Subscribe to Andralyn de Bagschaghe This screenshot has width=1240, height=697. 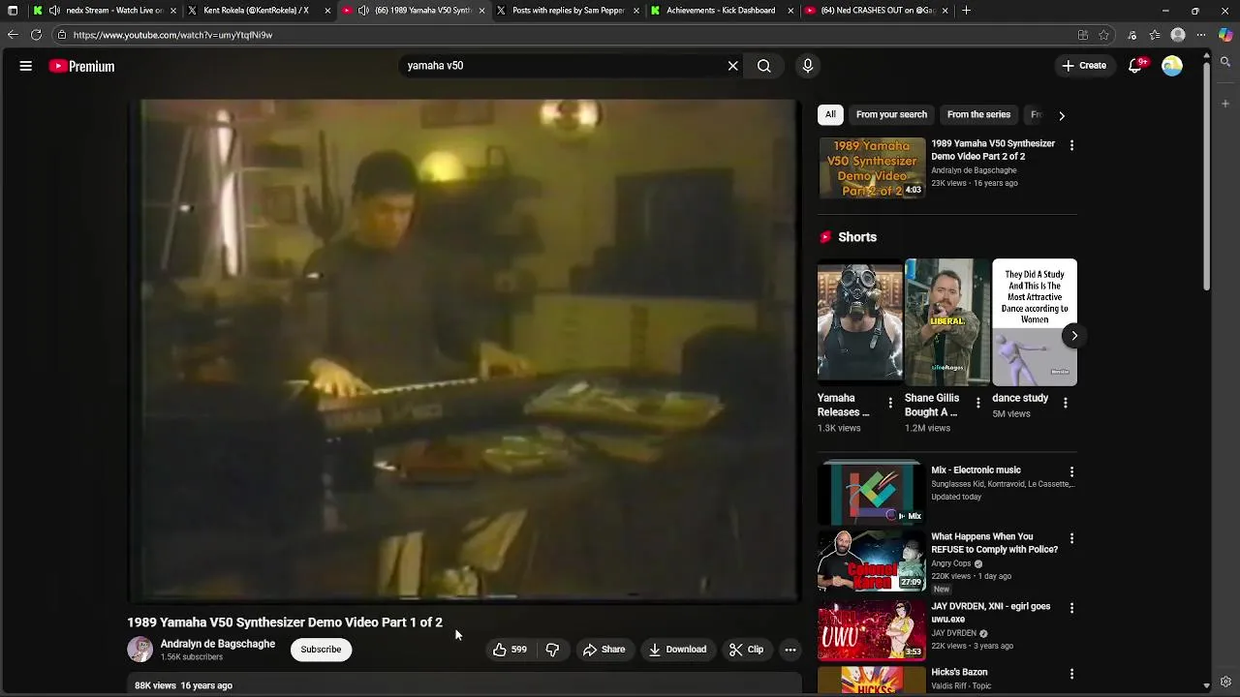(x=321, y=650)
